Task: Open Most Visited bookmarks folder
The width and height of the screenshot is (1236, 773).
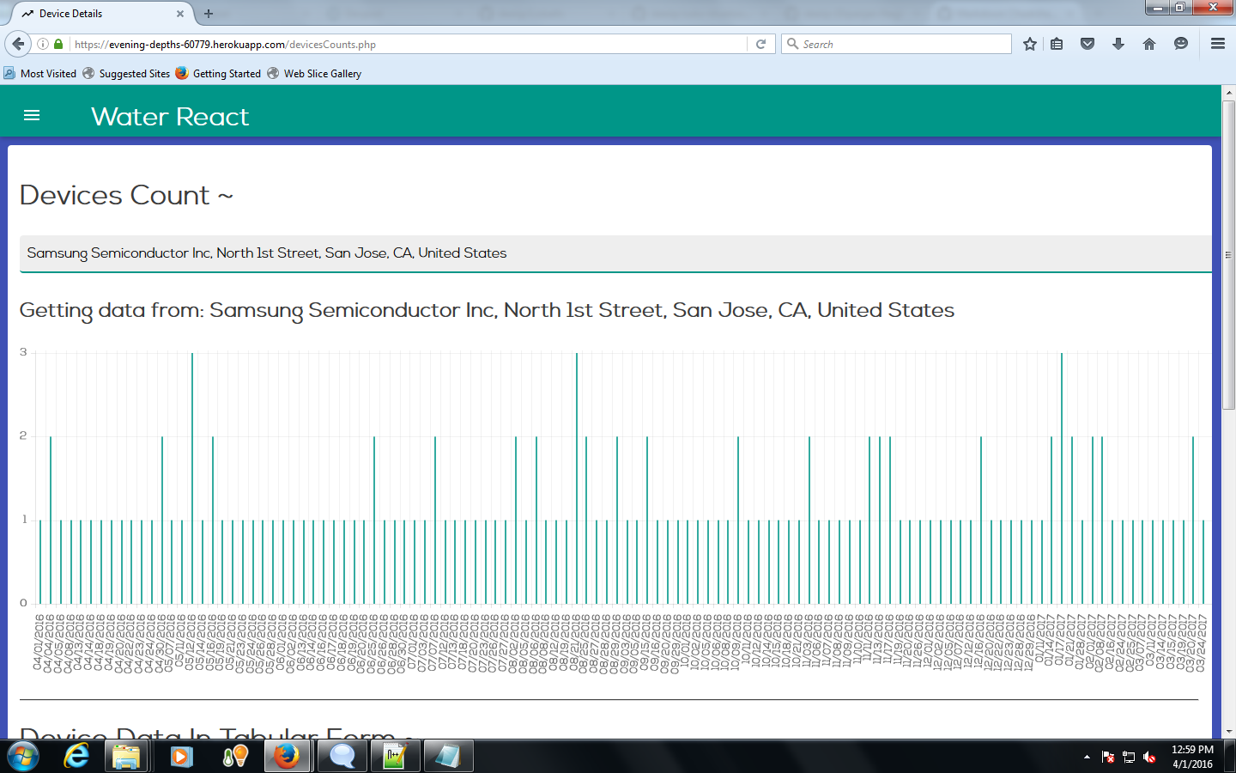Action: (40, 74)
